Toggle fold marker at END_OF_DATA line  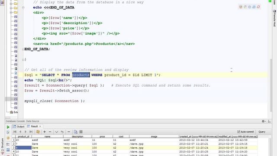click(23, 49)
